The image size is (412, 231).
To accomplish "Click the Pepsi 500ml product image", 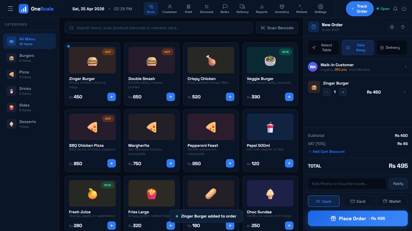I will (270, 127).
